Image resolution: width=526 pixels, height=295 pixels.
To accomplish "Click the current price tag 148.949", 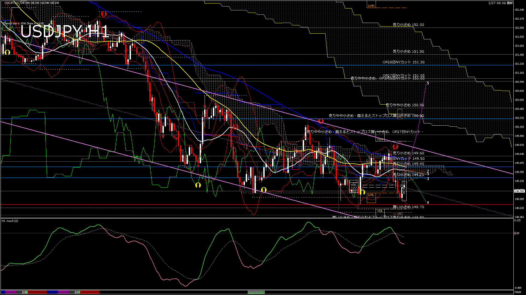I will pos(519,191).
